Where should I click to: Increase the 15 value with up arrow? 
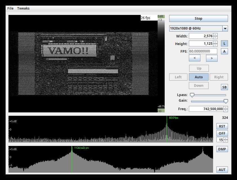(226, 139)
